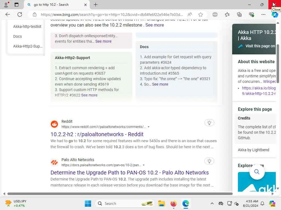Viewport: 281px width, 210px height.
Task: Open the Reddit favicon icon
Action: (x=54, y=124)
